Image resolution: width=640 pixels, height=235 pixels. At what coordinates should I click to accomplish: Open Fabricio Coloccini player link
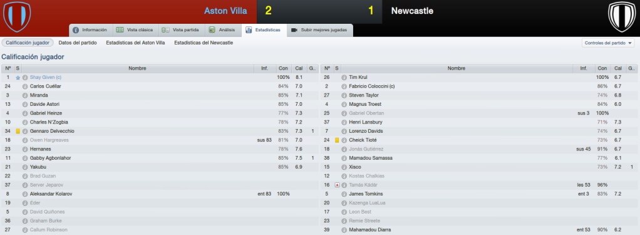click(x=372, y=86)
